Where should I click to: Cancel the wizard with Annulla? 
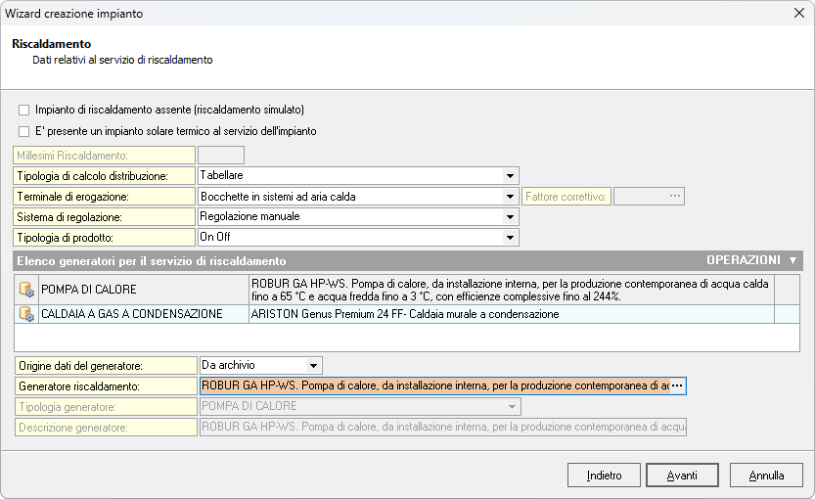[766, 476]
